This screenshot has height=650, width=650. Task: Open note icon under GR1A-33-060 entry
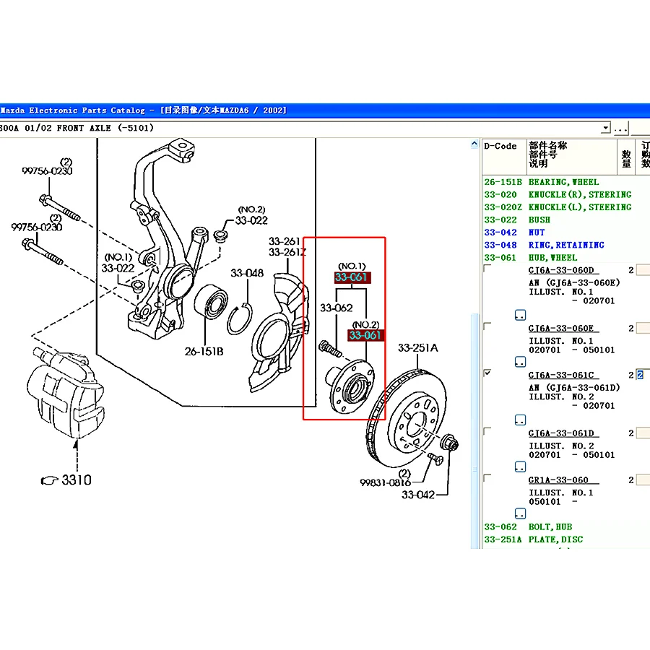(520, 513)
